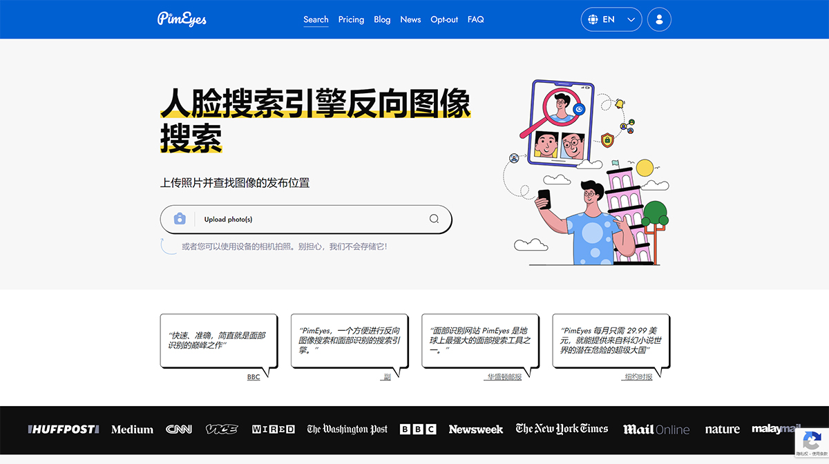Click the Mail Online logo in the footer
This screenshot has height=464, width=829.
pyautogui.click(x=656, y=429)
